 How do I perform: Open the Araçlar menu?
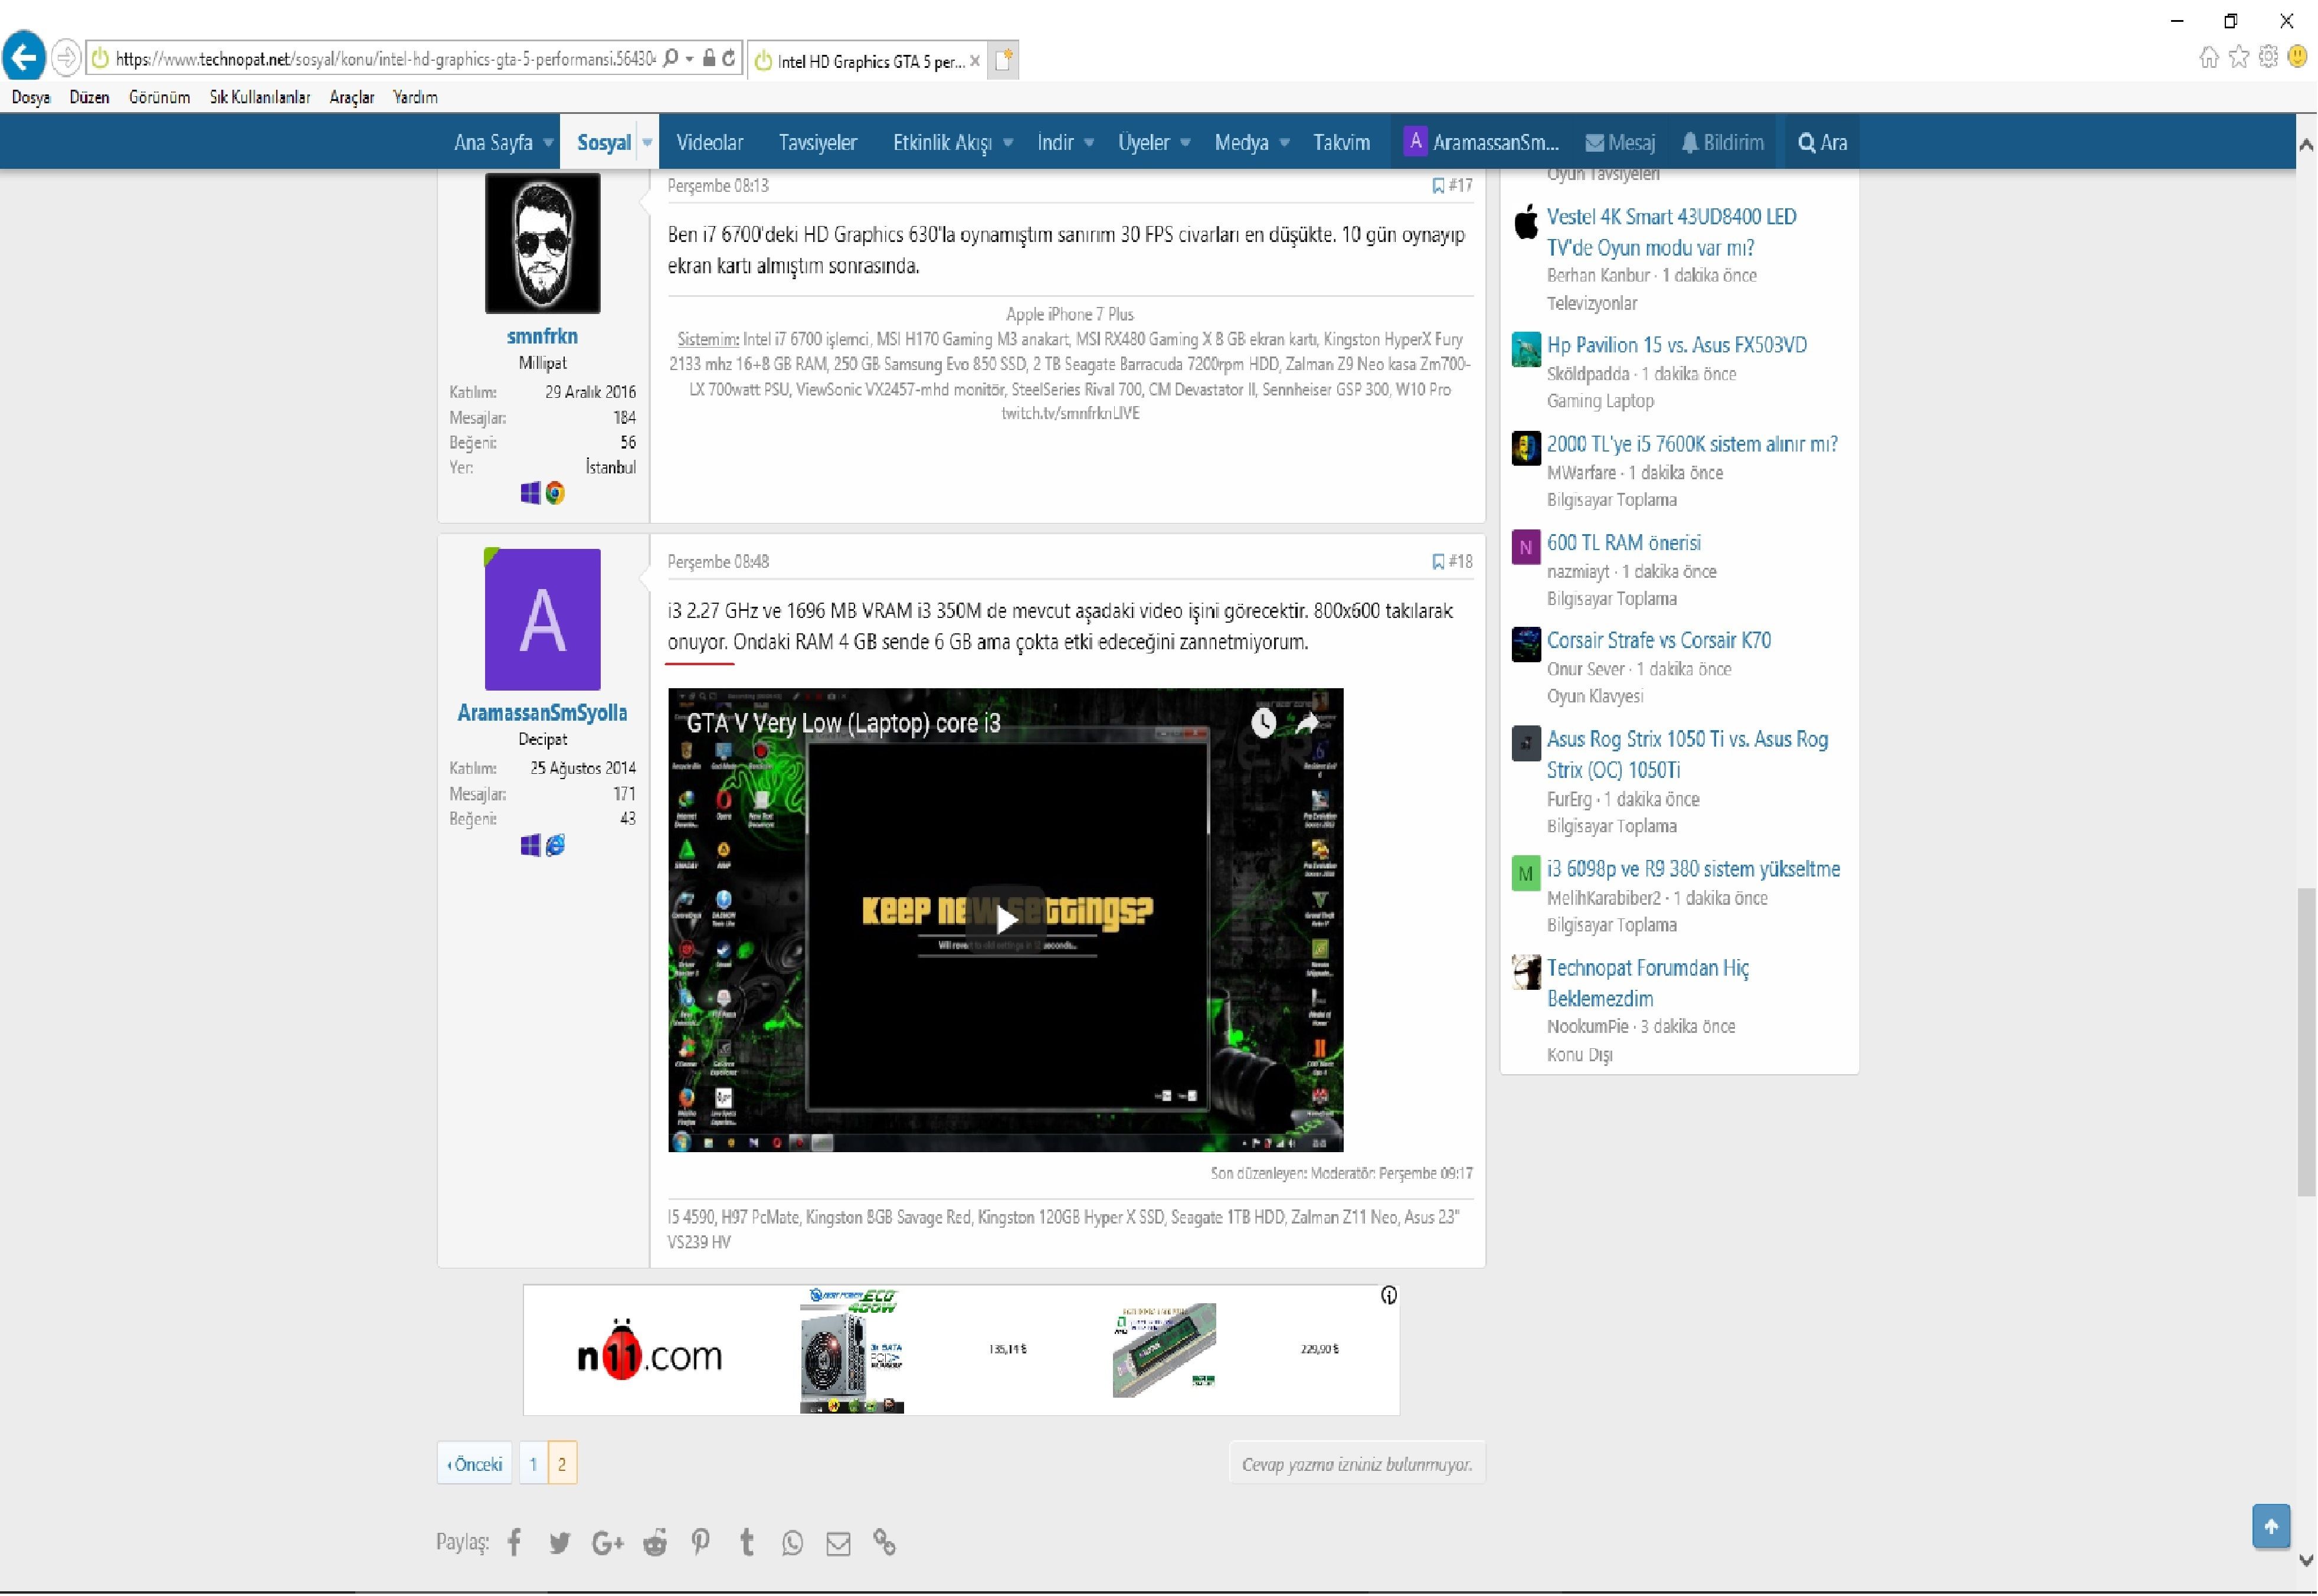[351, 97]
